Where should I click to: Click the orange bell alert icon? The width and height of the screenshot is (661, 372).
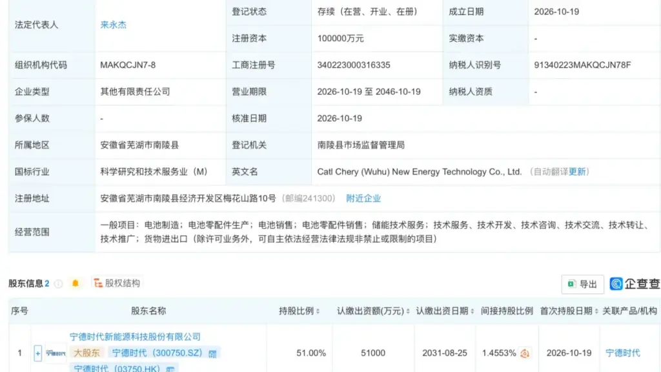click(x=76, y=283)
